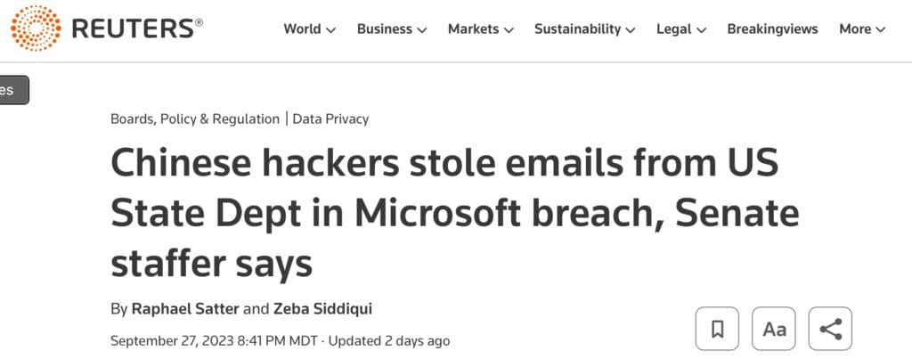Select Legal in the navigation bar
This screenshot has height=359, width=912.
673,29
